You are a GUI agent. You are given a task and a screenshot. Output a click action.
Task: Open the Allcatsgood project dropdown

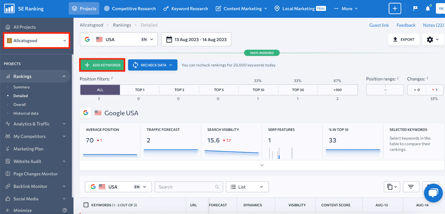(x=36, y=41)
